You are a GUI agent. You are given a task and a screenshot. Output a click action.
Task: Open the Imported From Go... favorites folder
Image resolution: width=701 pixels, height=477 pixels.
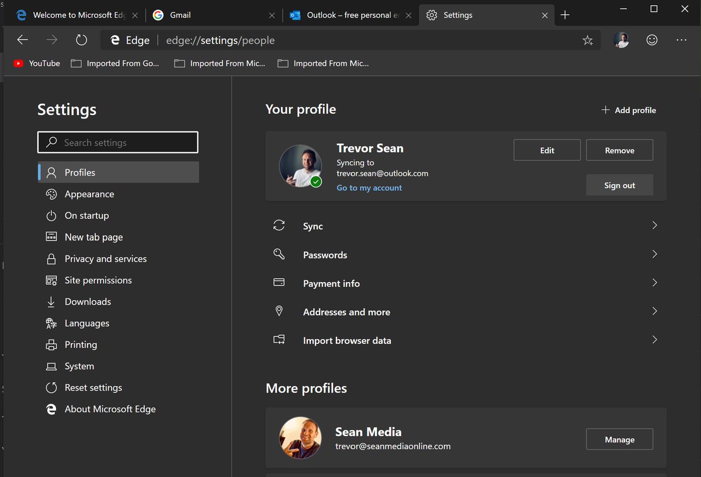[115, 63]
